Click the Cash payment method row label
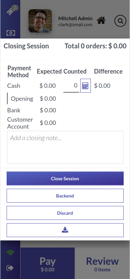Screen dimensions: 130x279 tap(14, 86)
